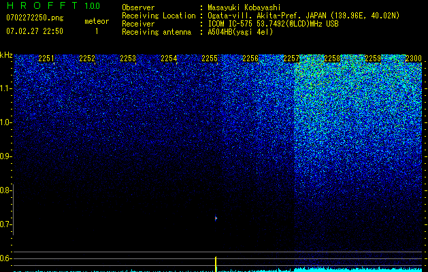The image size is (428, 272).
Task: Click the Observer field label
Action: click(138, 7)
